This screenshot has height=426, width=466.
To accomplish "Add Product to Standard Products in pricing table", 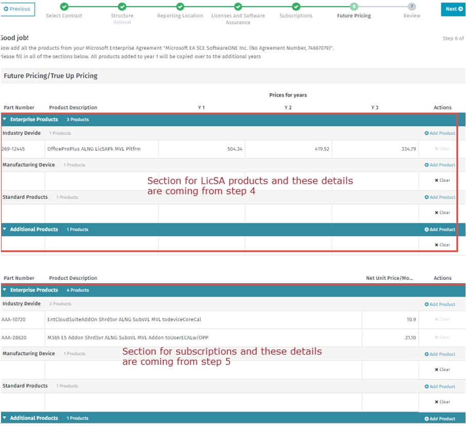I will click(x=440, y=198).
